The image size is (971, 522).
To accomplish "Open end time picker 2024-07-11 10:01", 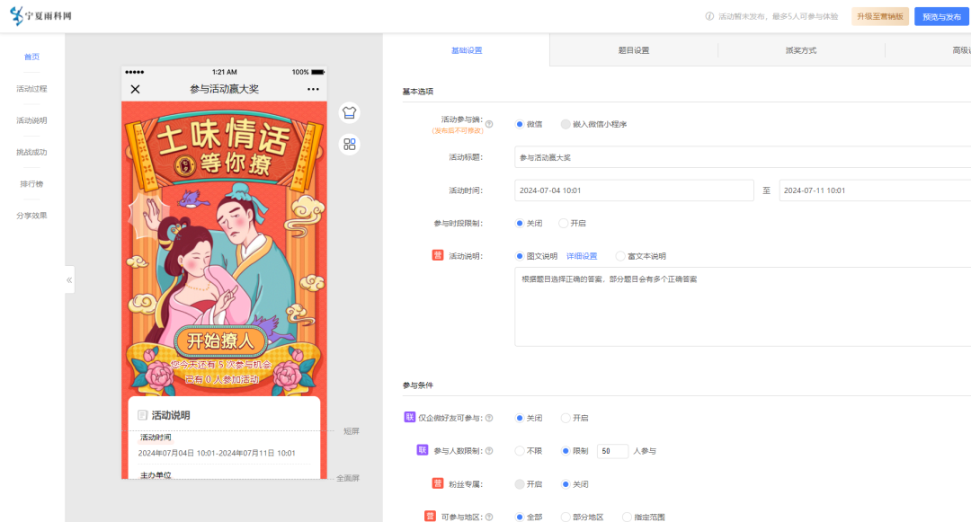I will [x=875, y=190].
